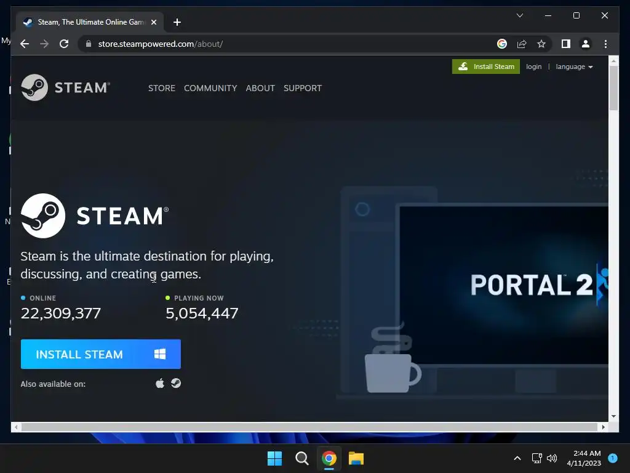Click the horizontal scrollbar right arrow
Viewport: 630px width, 473px height.
(604, 427)
